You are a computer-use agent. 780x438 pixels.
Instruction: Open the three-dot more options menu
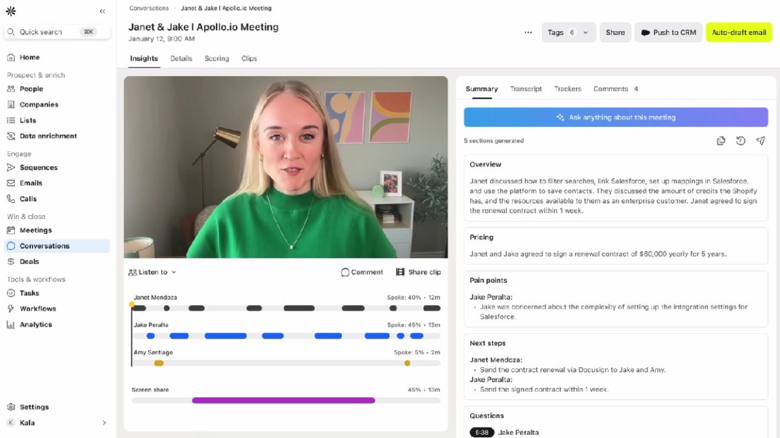(528, 32)
